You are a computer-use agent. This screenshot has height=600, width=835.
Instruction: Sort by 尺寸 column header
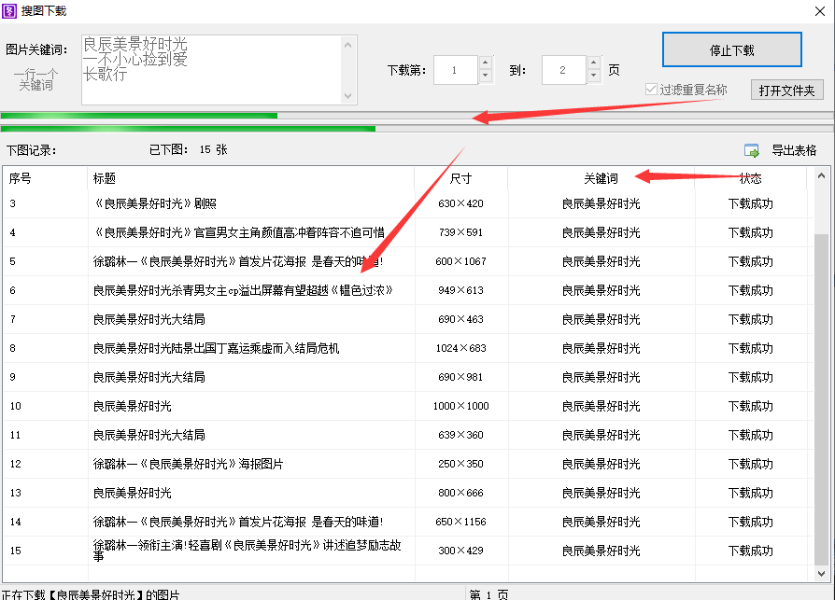coord(460,179)
